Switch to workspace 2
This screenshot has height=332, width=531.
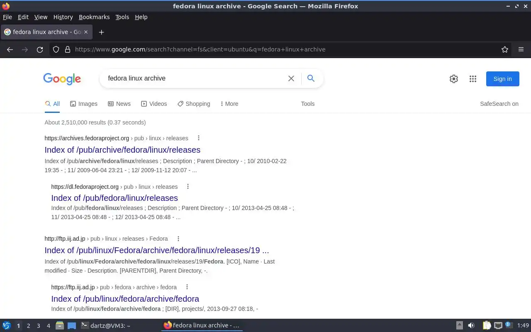(x=29, y=326)
